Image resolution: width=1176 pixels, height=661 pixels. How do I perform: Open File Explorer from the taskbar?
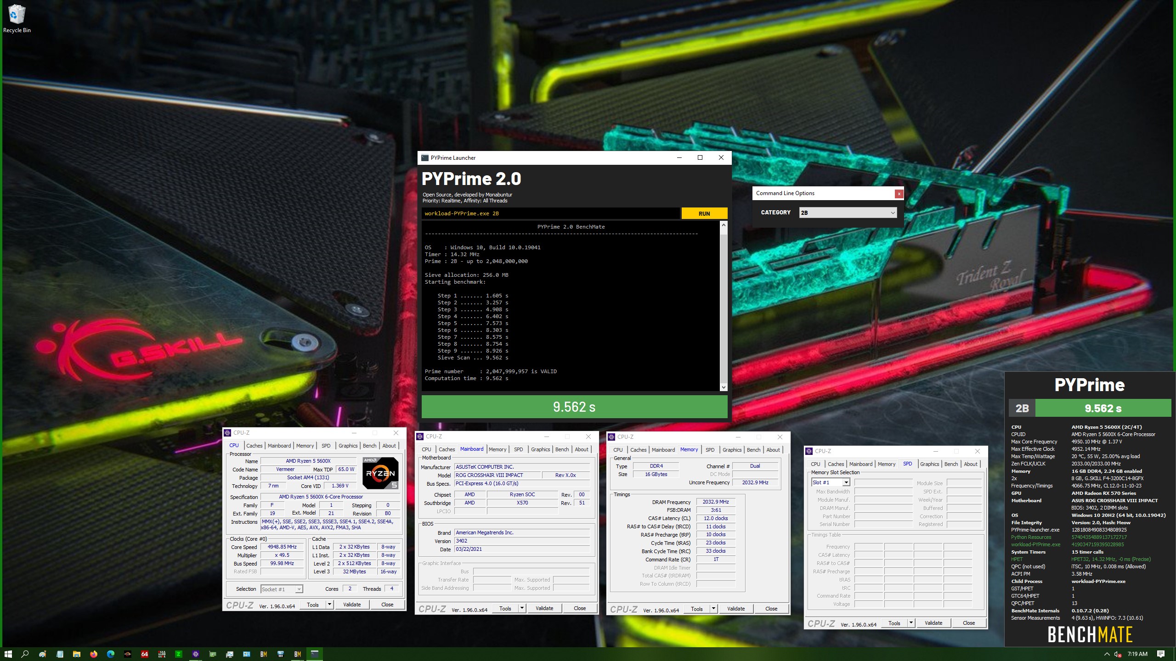[x=77, y=654]
